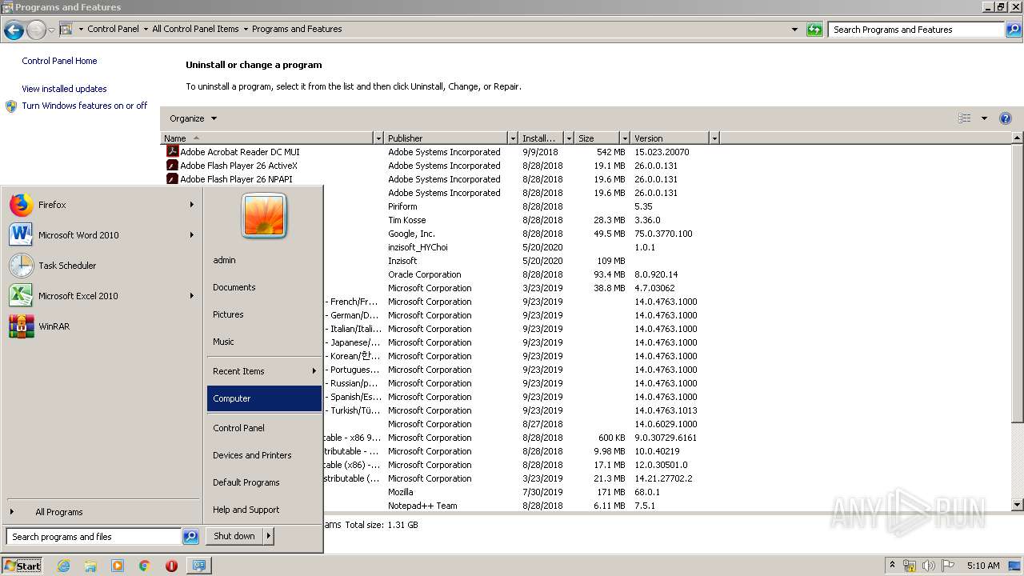
Task: Open Action Center flag icon in tray
Action: click(x=948, y=566)
